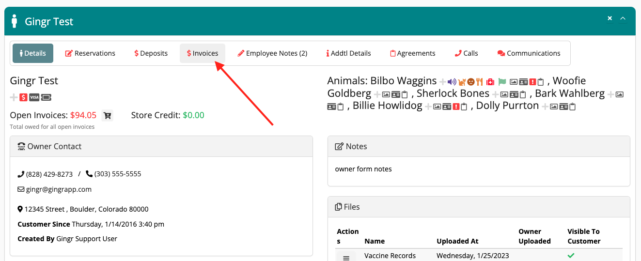This screenshot has height=261, width=641.
Task: Click Bilbo Waggins' angry face icon
Action: (x=471, y=82)
